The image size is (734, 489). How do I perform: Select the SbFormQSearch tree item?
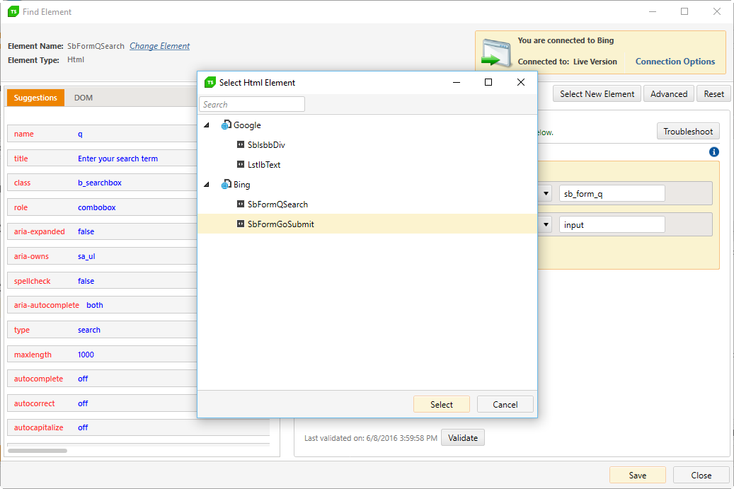pos(277,204)
